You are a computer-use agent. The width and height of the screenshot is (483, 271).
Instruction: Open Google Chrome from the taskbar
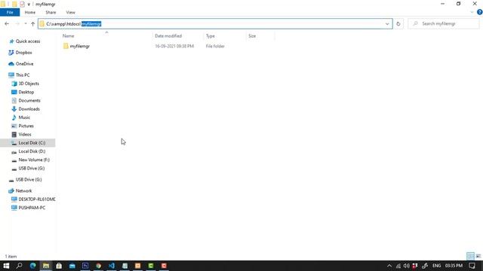[98, 266]
